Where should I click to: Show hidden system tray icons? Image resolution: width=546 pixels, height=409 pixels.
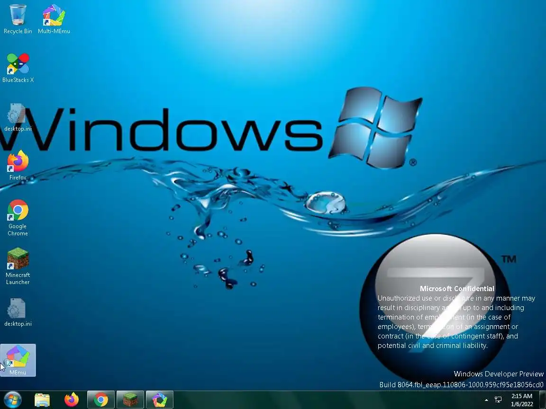[486, 400]
